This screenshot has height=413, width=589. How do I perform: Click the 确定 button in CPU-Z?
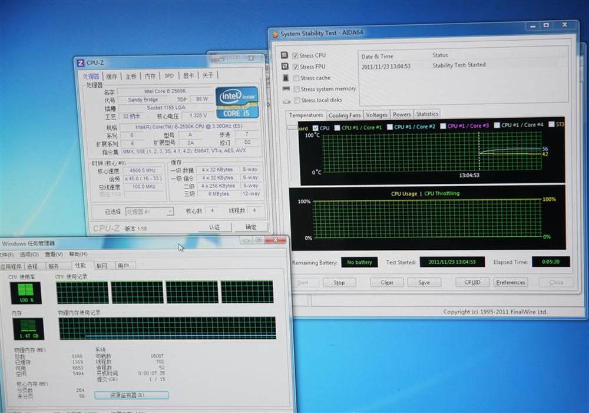coord(251,227)
